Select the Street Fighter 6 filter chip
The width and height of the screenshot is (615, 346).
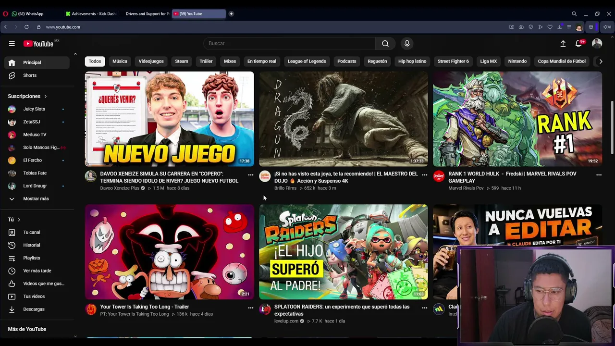453,62
